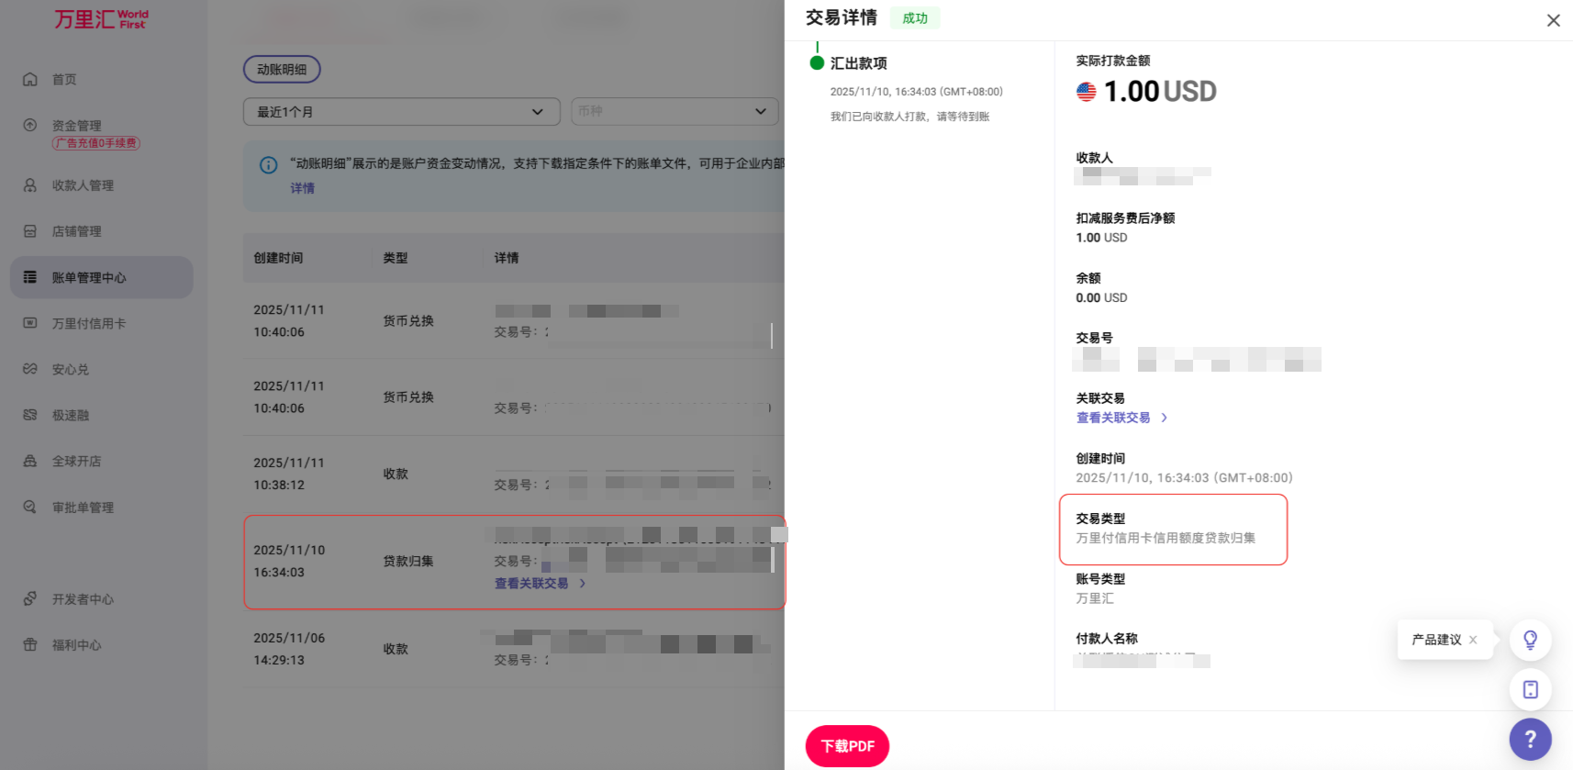Open 开发者中心 menu item

pos(83,598)
